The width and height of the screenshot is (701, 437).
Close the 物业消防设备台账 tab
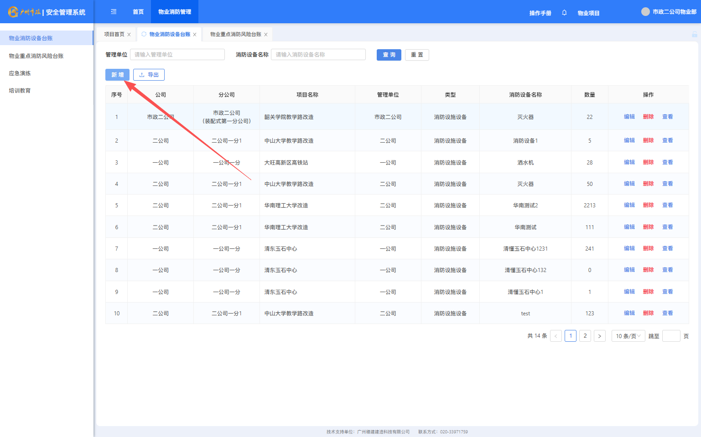pos(195,35)
